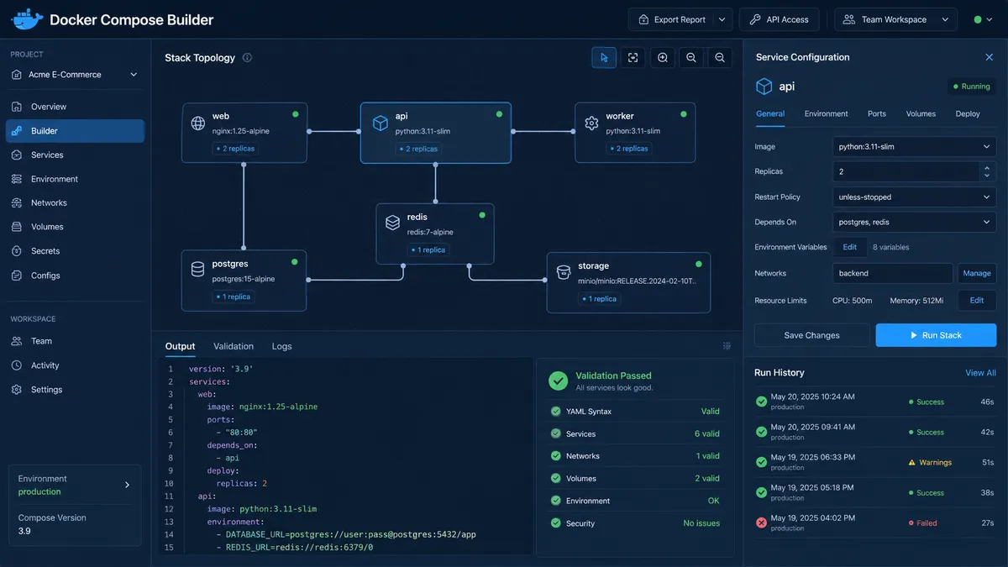Open the Image python:3.11-slim dropdown

(914, 146)
